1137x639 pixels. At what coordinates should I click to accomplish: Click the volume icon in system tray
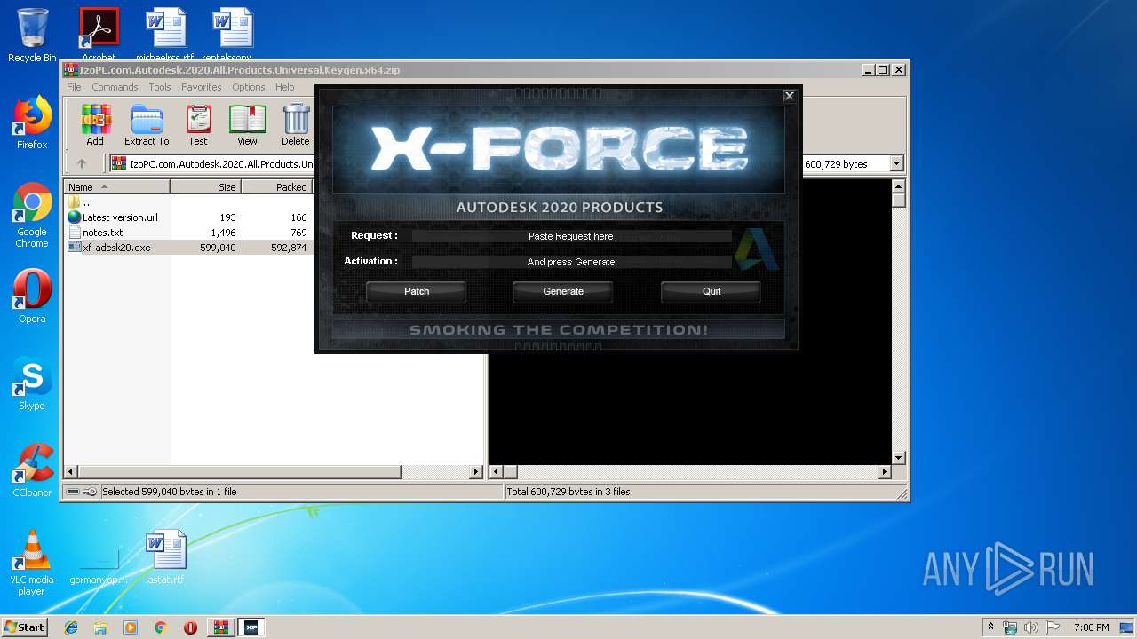pyautogui.click(x=1031, y=627)
